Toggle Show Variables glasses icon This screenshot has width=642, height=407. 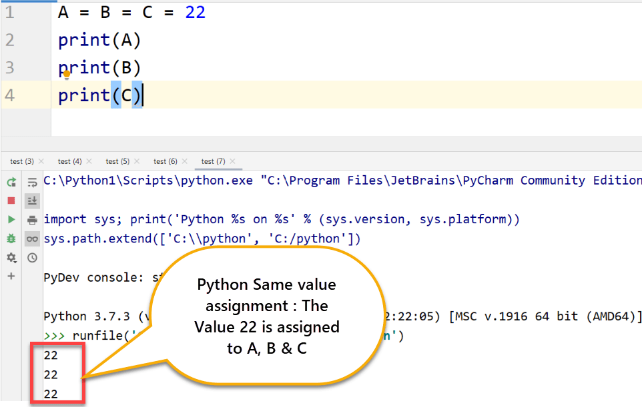click(32, 238)
